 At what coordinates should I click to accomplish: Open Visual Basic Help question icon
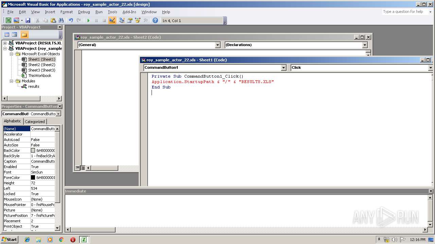[155, 21]
